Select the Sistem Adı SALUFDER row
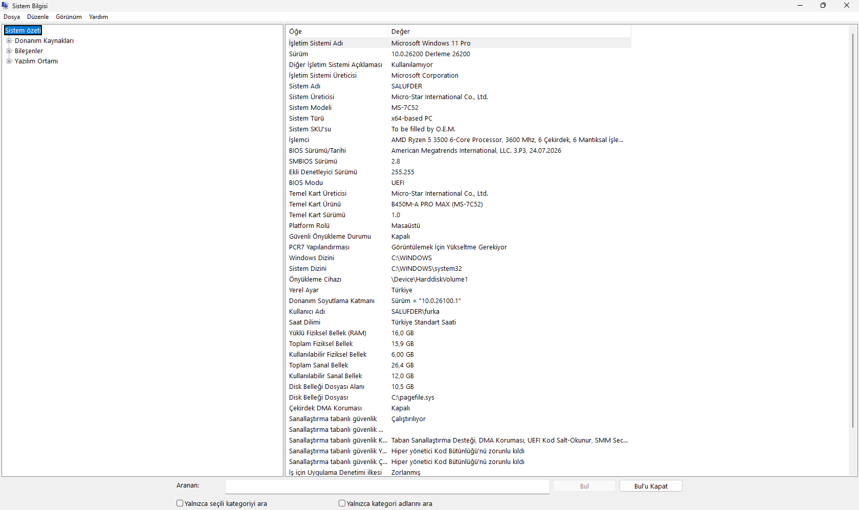This screenshot has width=859, height=510. click(458, 86)
